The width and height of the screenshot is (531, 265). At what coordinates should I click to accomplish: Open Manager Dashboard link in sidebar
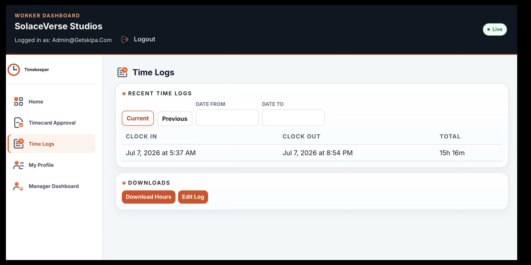coord(51,186)
